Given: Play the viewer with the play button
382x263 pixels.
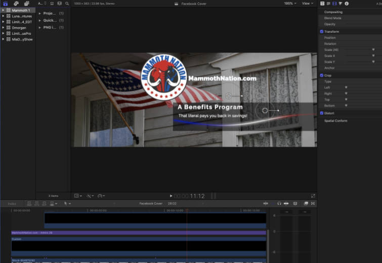Looking at the screenshot, I should [x=171, y=196].
